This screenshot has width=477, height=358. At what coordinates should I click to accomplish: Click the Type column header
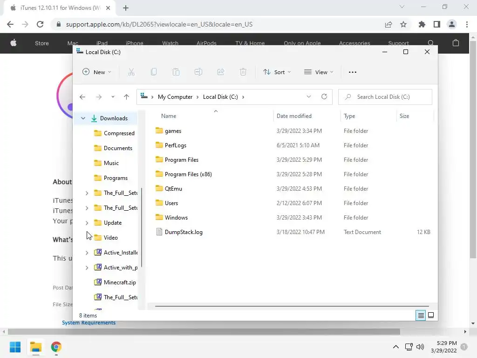[349, 116]
